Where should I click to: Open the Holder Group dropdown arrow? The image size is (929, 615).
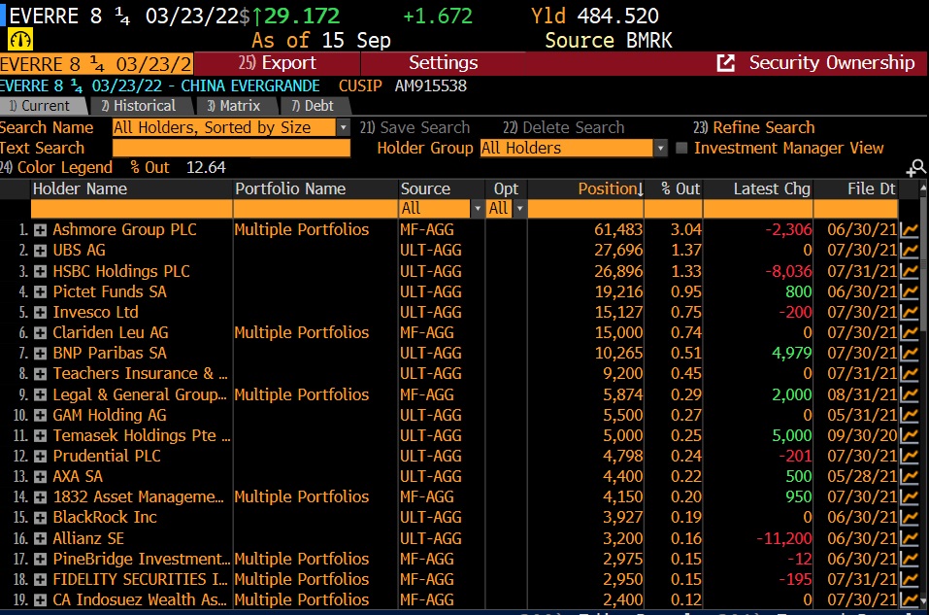[661, 149]
